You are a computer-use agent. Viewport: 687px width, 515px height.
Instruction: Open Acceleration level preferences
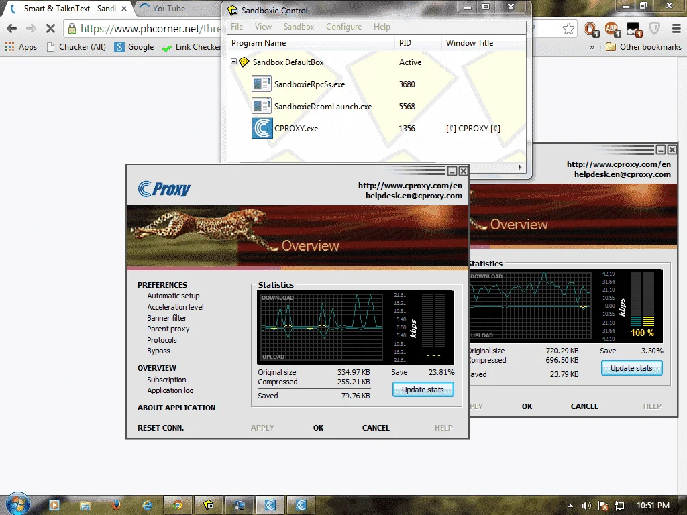click(x=175, y=307)
